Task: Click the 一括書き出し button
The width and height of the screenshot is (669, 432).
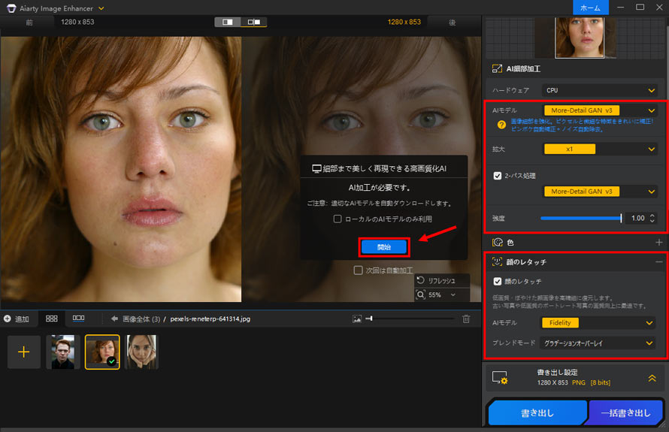Action: click(625, 414)
